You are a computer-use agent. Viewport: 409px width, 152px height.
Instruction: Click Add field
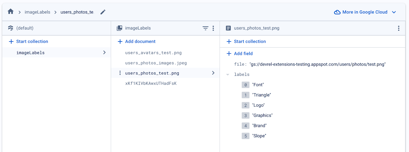pos(240,54)
